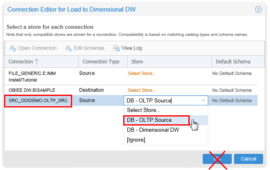This screenshot has height=170, width=270.
Task: Expand the Store combo box arrow
Action: (203, 100)
